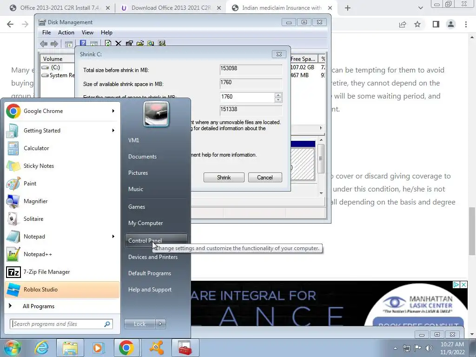Click the Refresh toolbar icon in Disk Management
This screenshot has height=357, width=476.
[108, 43]
